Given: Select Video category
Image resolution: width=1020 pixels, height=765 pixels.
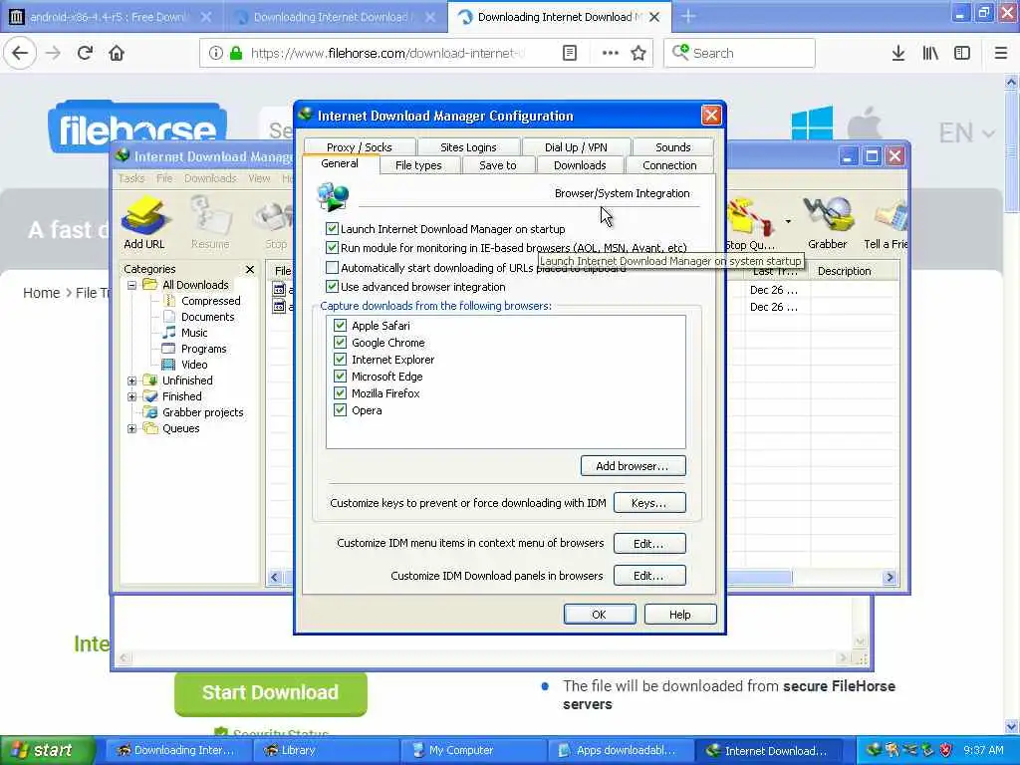Looking at the screenshot, I should point(194,365).
